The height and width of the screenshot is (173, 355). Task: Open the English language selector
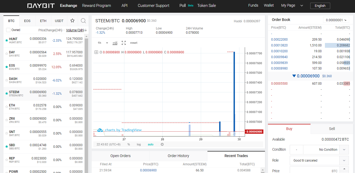pos(320,6)
